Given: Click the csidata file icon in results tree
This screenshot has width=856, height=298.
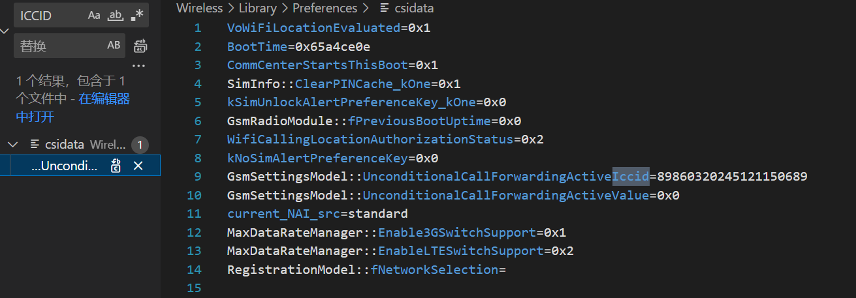Looking at the screenshot, I should click(x=35, y=145).
